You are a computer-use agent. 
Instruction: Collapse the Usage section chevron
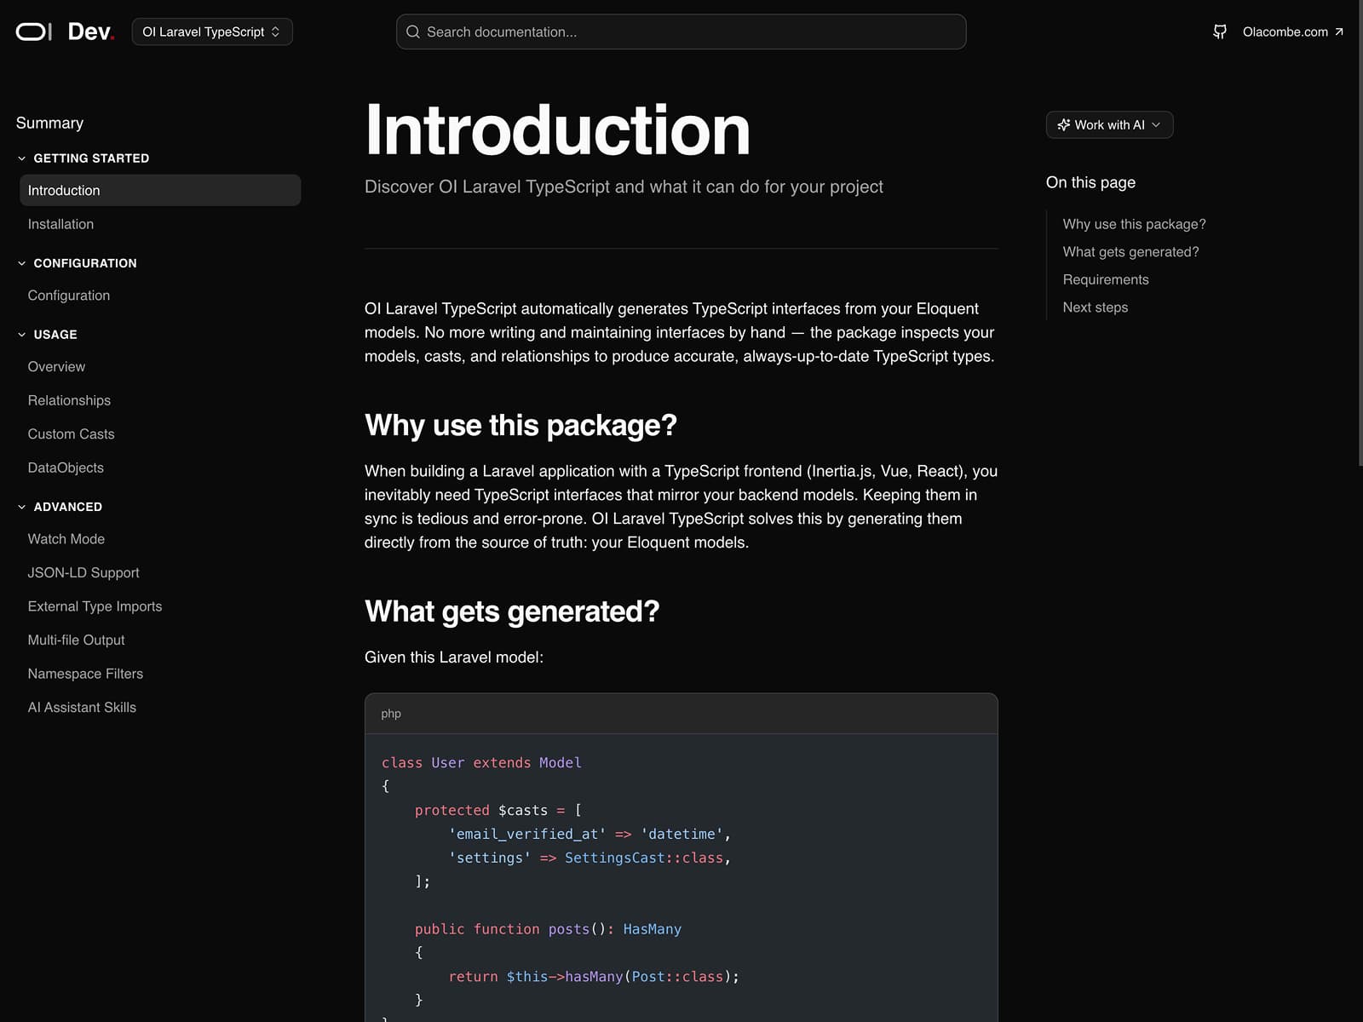tap(21, 335)
